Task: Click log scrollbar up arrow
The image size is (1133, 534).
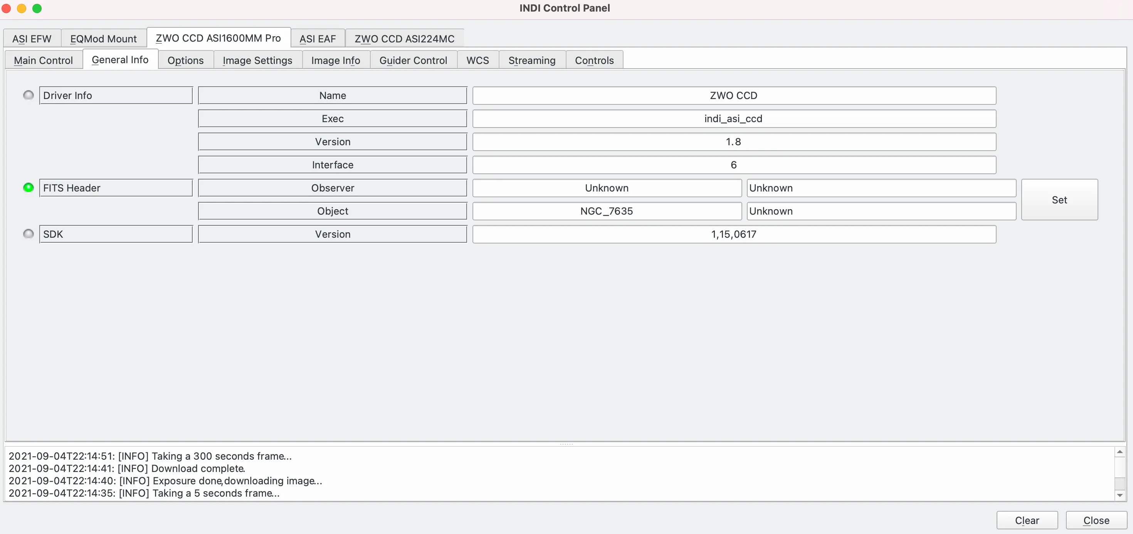Action: pos(1120,452)
